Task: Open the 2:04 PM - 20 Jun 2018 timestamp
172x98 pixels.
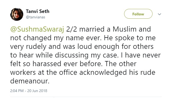Action: point(29,91)
